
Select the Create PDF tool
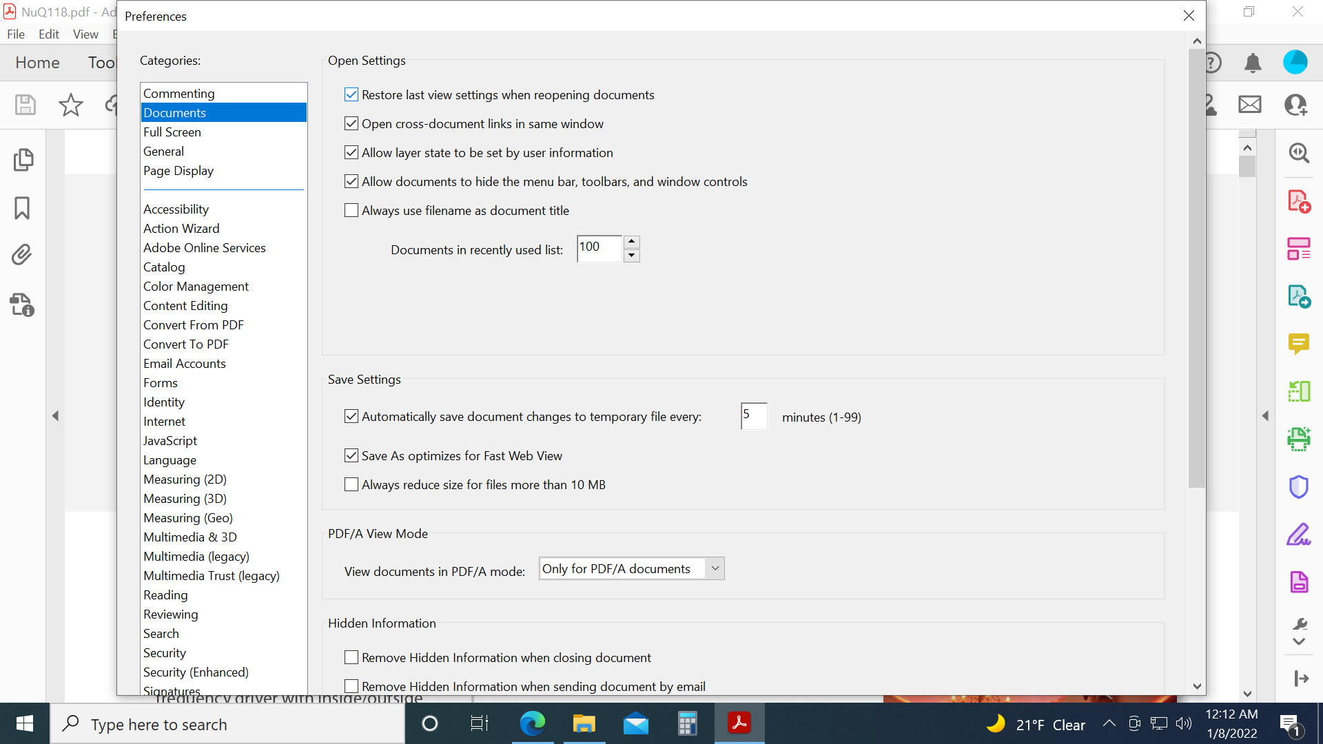[x=1298, y=201]
